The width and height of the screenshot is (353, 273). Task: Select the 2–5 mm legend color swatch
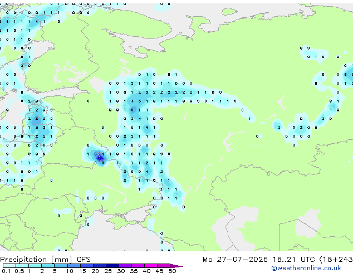tap(48, 266)
